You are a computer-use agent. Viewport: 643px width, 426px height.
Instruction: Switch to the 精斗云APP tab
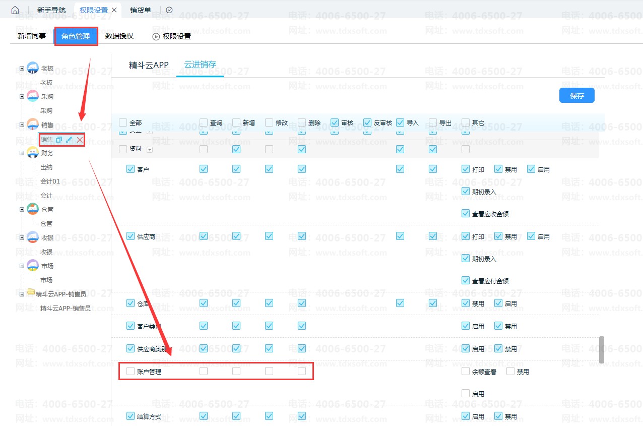(x=149, y=65)
